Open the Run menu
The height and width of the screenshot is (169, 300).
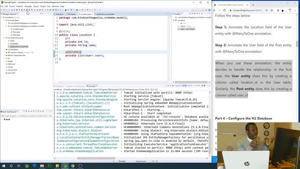pyautogui.click(x=49, y=6)
